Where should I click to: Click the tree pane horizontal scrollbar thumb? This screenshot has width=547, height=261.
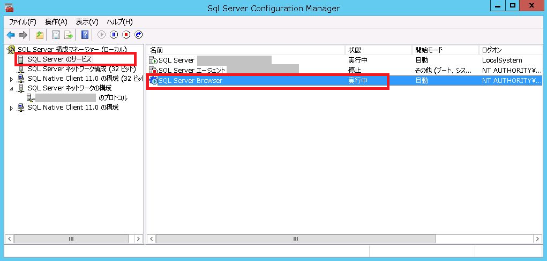(71, 239)
